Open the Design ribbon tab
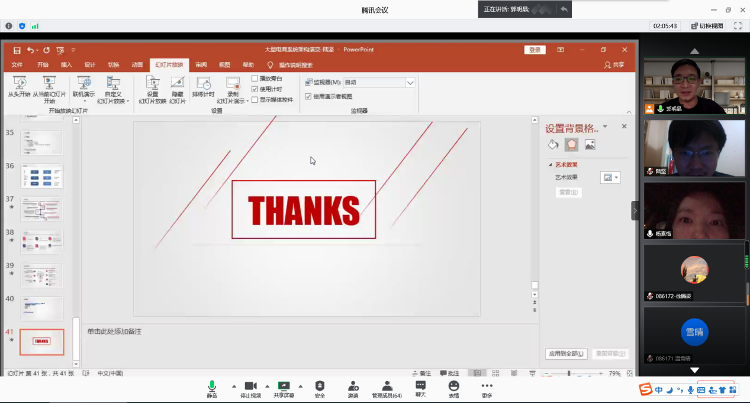Viewport: 750px width, 403px height. [89, 65]
